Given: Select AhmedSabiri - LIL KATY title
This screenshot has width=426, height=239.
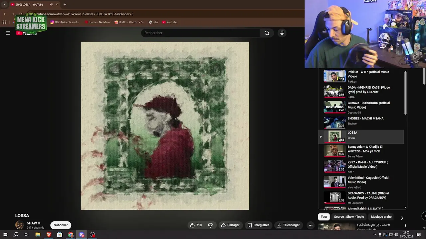Looking at the screenshot, I should point(365,209).
